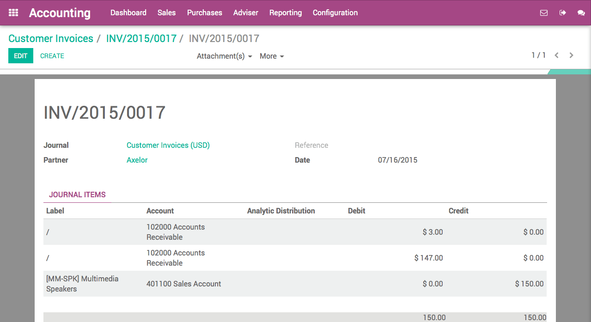This screenshot has width=591, height=322.
Task: Open the Customer Invoices breadcrumb
Action: coord(50,38)
